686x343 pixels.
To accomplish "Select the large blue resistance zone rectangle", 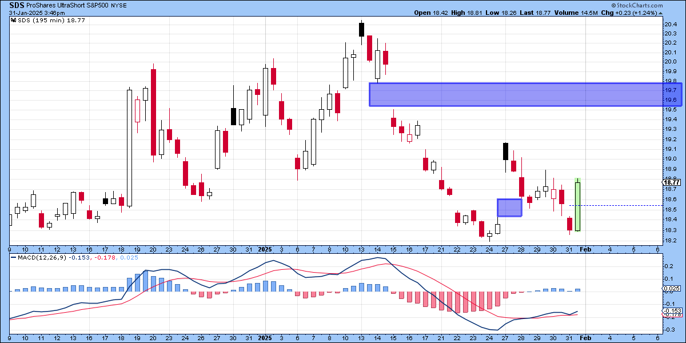I will click(x=517, y=94).
